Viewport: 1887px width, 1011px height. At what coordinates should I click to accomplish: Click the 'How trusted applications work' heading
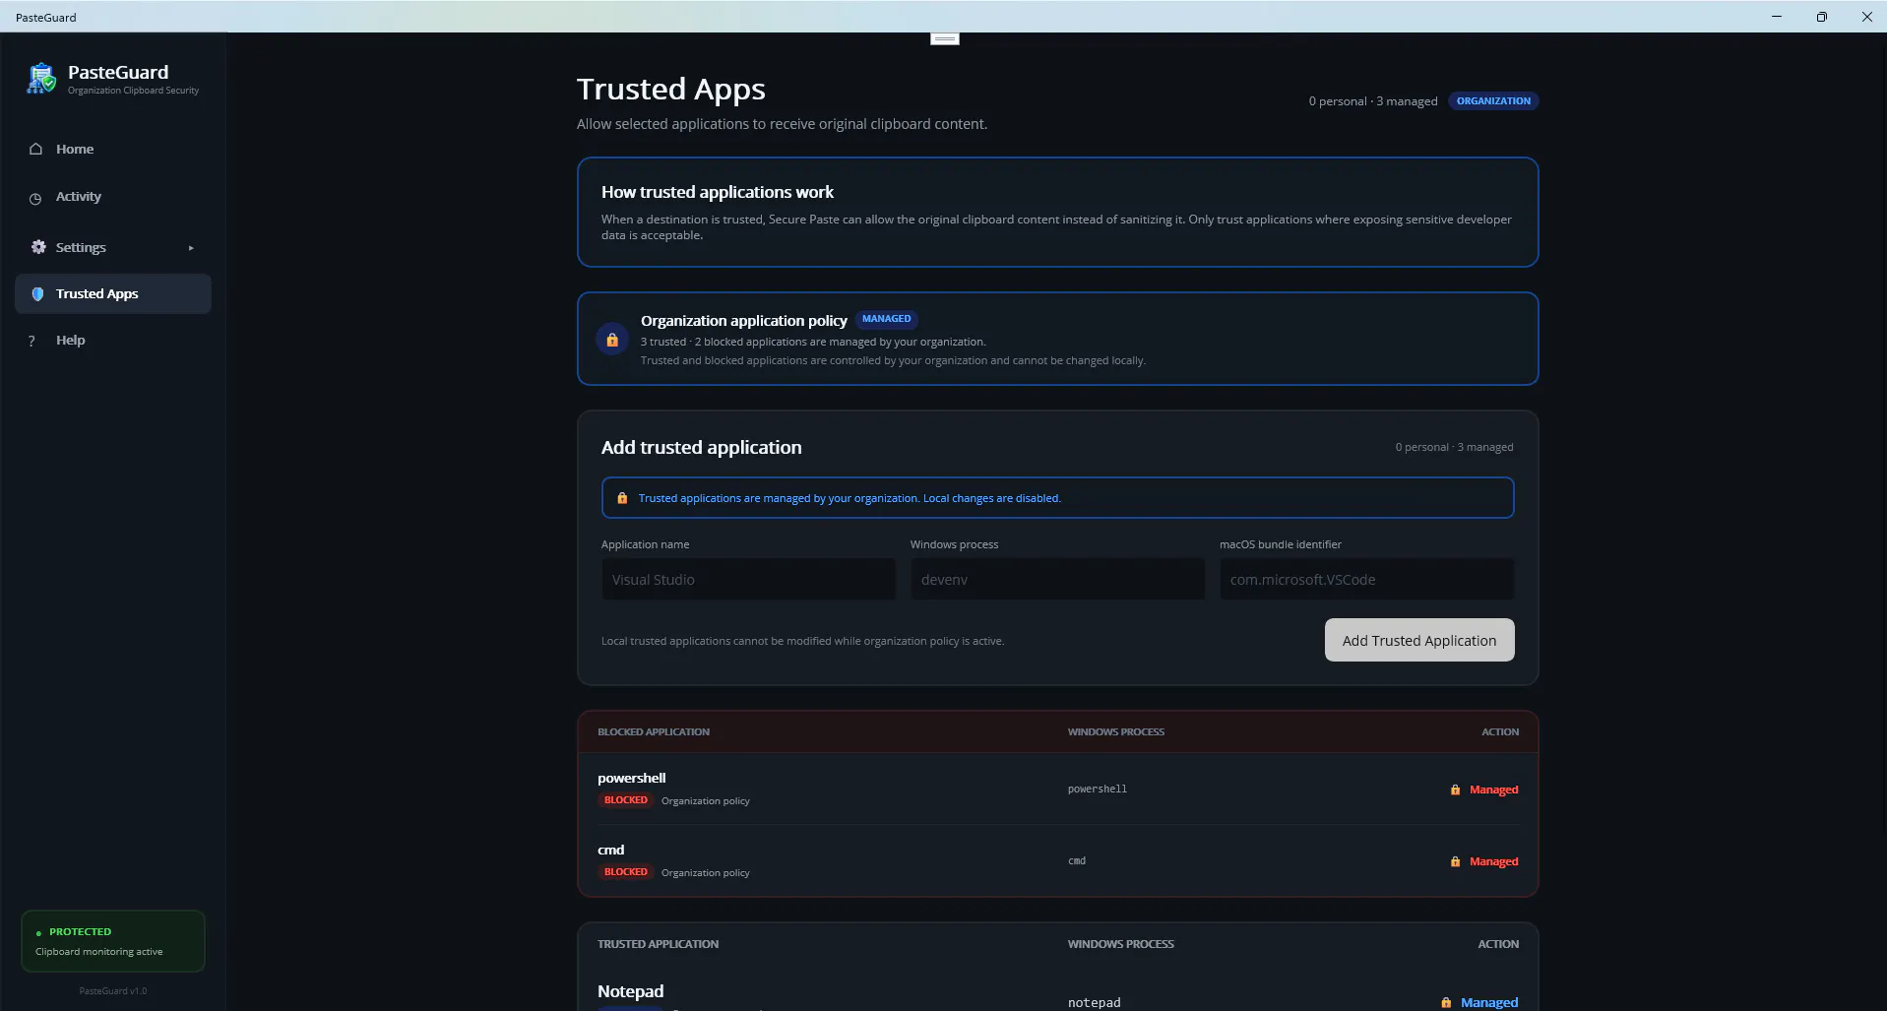718,192
